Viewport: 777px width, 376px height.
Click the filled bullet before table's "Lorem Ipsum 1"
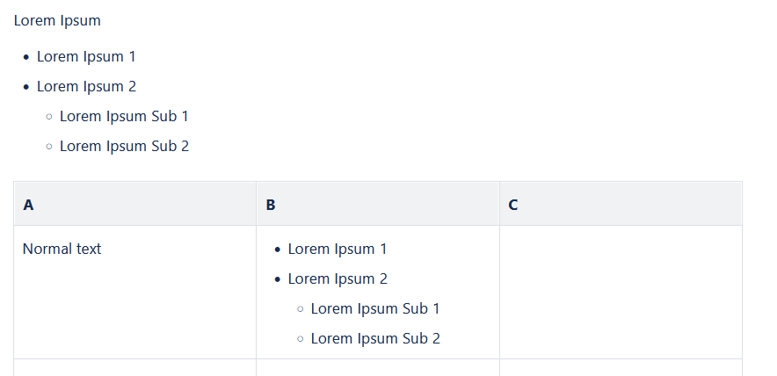pyautogui.click(x=278, y=250)
